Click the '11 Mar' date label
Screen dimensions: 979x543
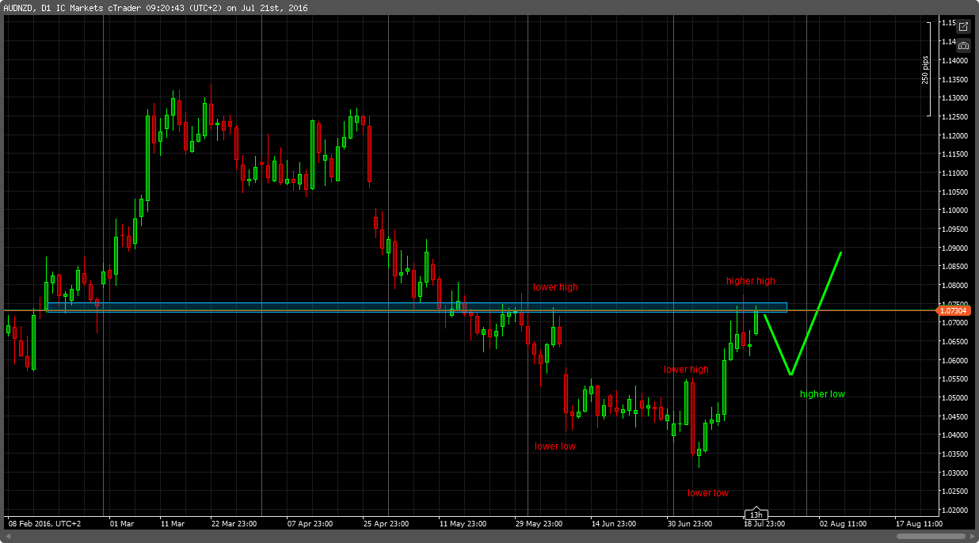coord(172,524)
